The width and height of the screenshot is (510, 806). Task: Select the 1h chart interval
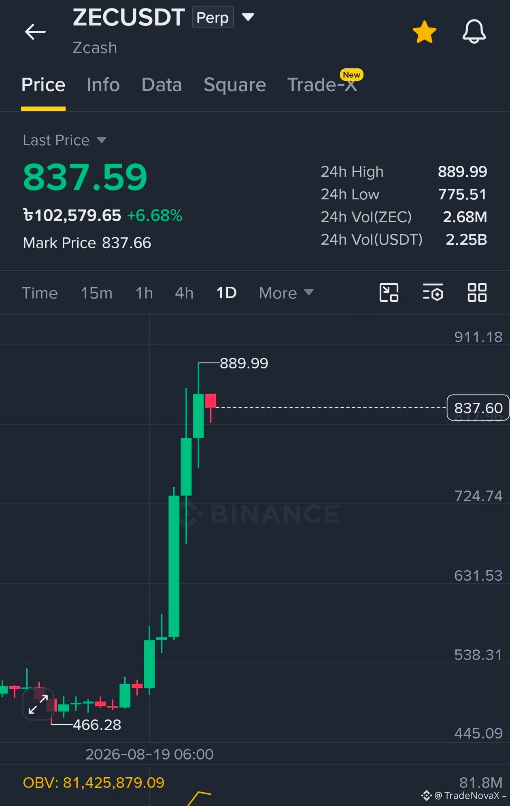[x=144, y=293]
